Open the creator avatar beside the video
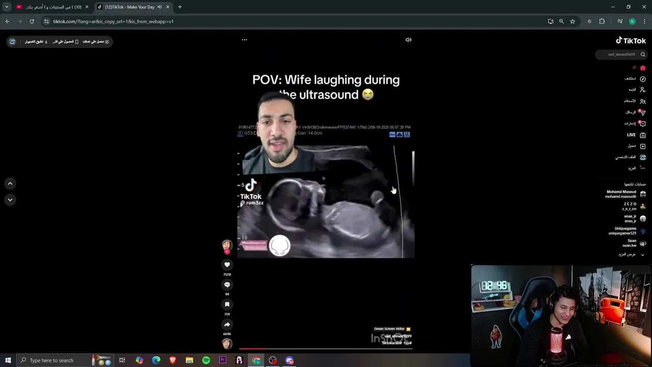The image size is (652, 367). click(x=227, y=245)
